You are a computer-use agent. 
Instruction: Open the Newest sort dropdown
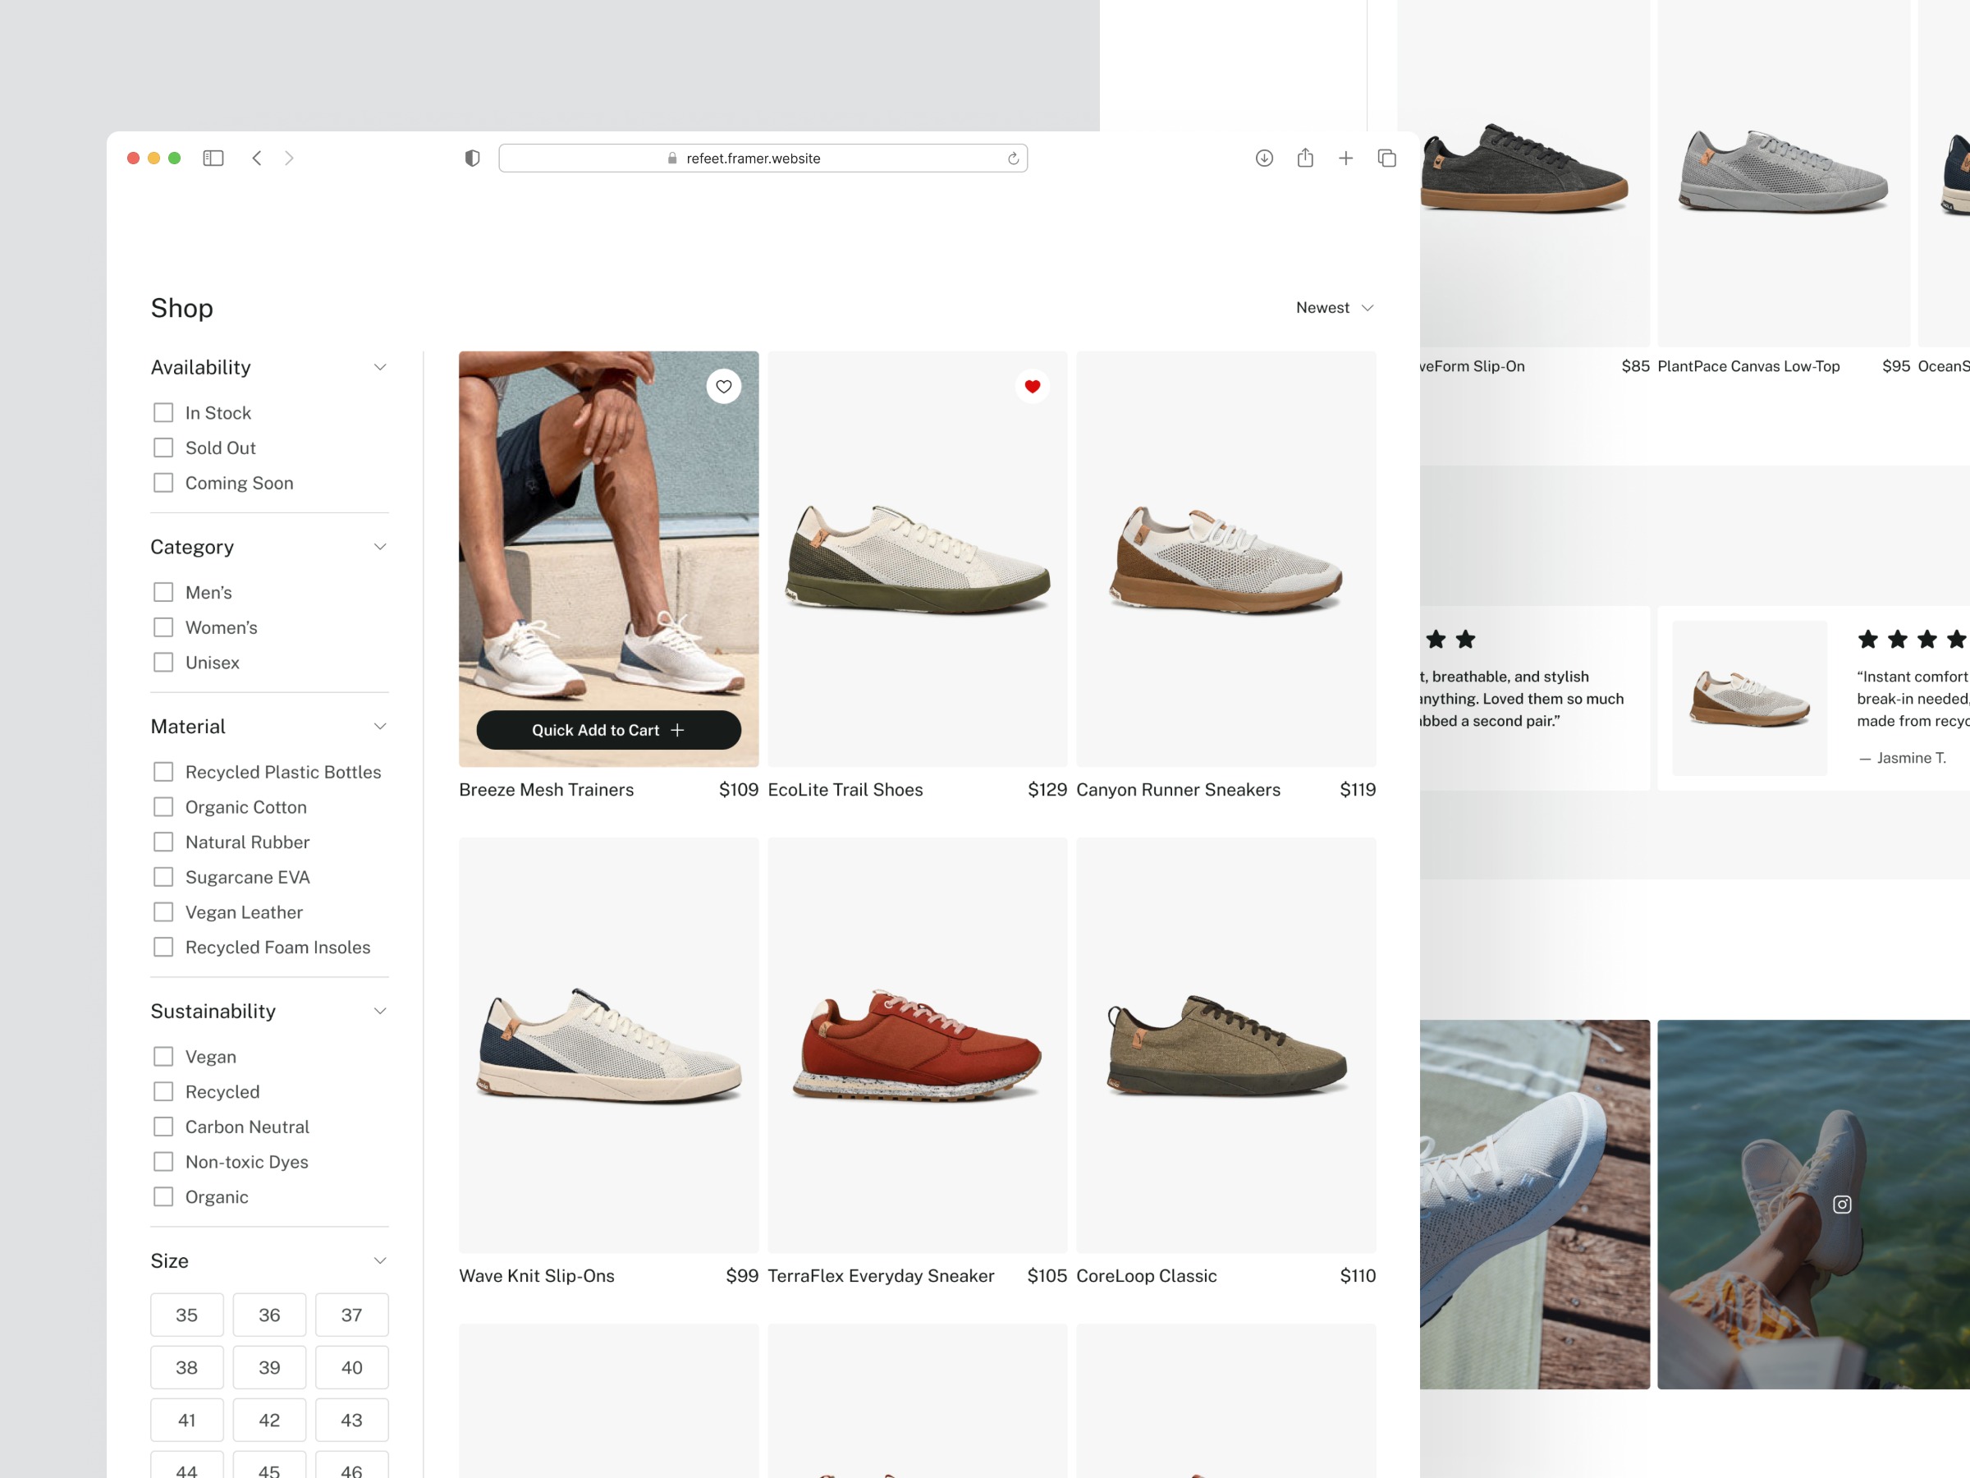(1334, 307)
